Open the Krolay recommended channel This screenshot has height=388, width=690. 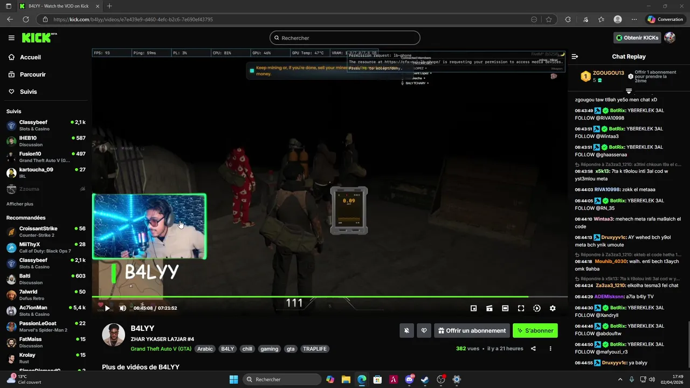click(46, 358)
